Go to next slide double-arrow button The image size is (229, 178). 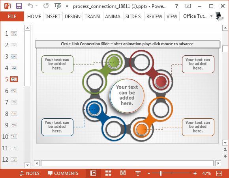(x=225, y=156)
